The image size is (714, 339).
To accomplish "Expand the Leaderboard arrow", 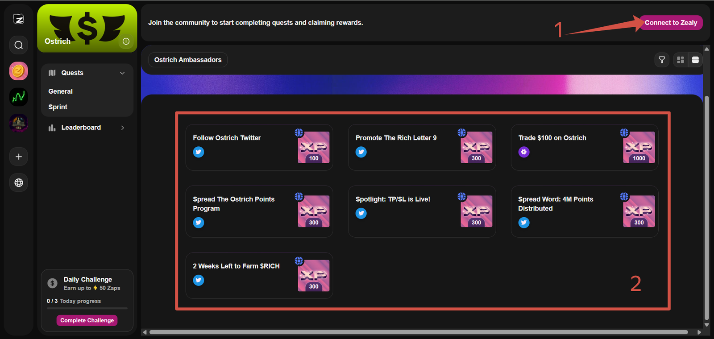I will coord(122,128).
